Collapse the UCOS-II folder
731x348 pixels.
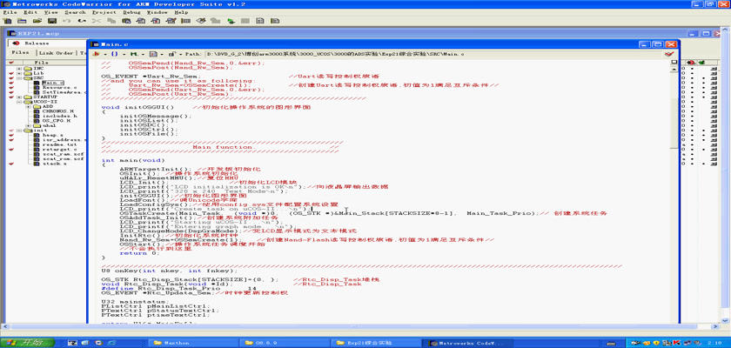click(x=19, y=102)
